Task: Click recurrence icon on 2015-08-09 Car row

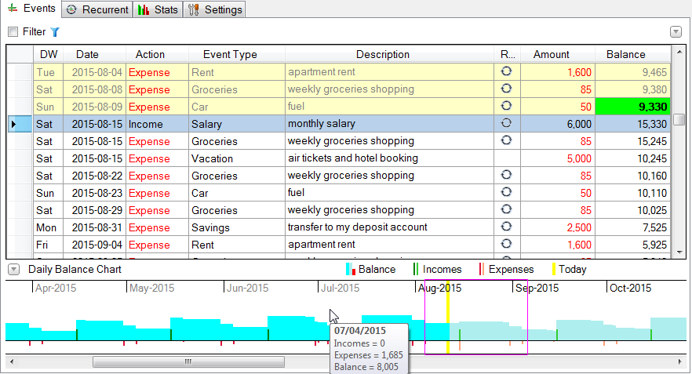Action: (507, 105)
